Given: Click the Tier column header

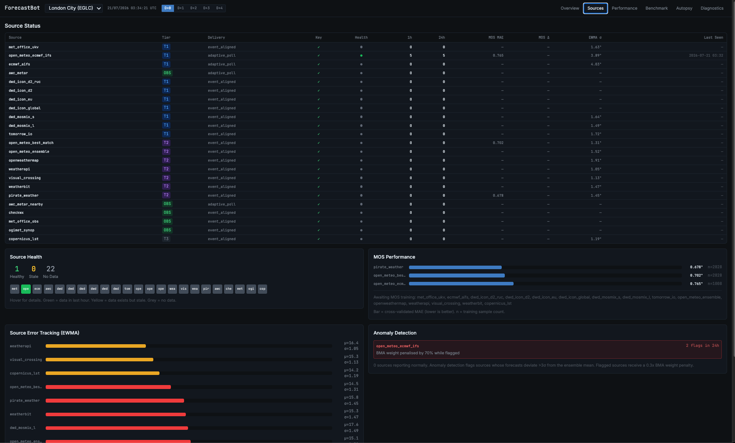Looking at the screenshot, I should [x=166, y=37].
